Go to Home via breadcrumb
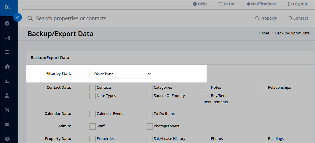 [264, 33]
